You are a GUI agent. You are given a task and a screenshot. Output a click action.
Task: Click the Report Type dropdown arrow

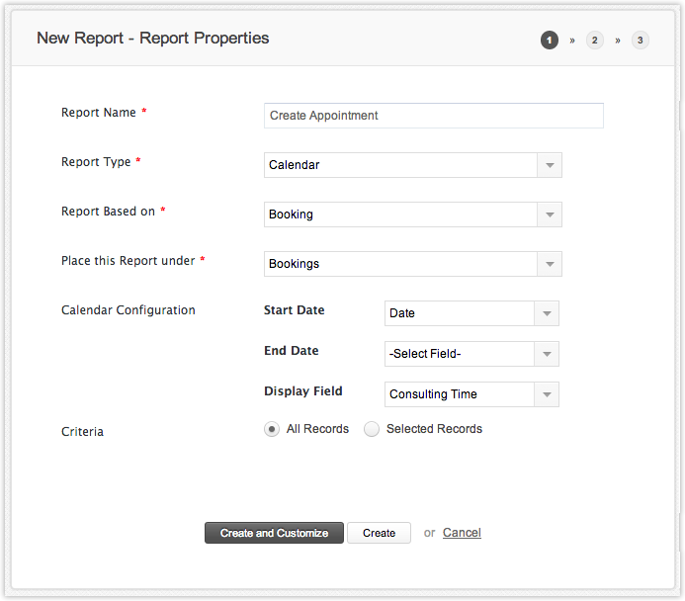[550, 165]
